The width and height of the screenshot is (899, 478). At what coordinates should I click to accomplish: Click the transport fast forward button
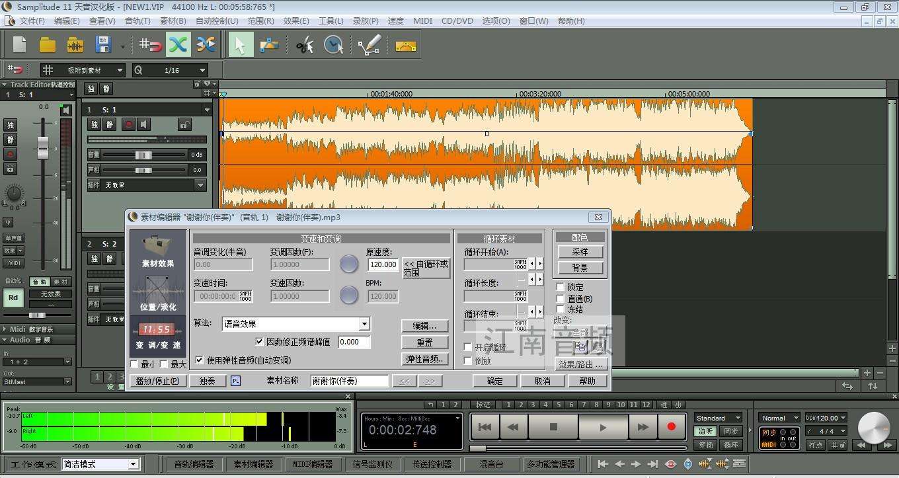[643, 427]
